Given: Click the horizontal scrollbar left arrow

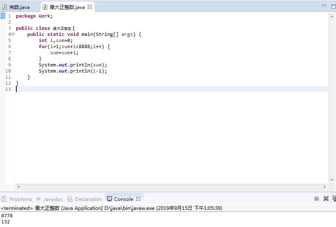Looking at the screenshot, I should [x=18, y=187].
